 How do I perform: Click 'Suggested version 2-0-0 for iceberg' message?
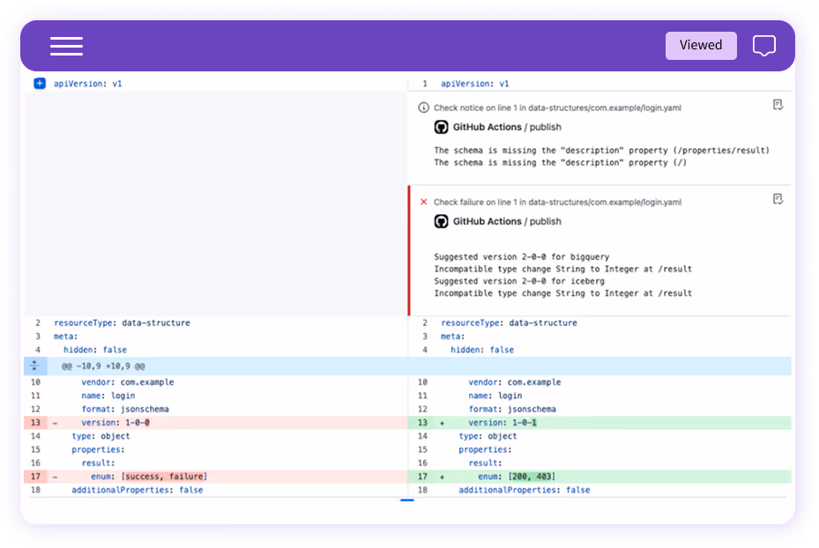pyautogui.click(x=519, y=281)
